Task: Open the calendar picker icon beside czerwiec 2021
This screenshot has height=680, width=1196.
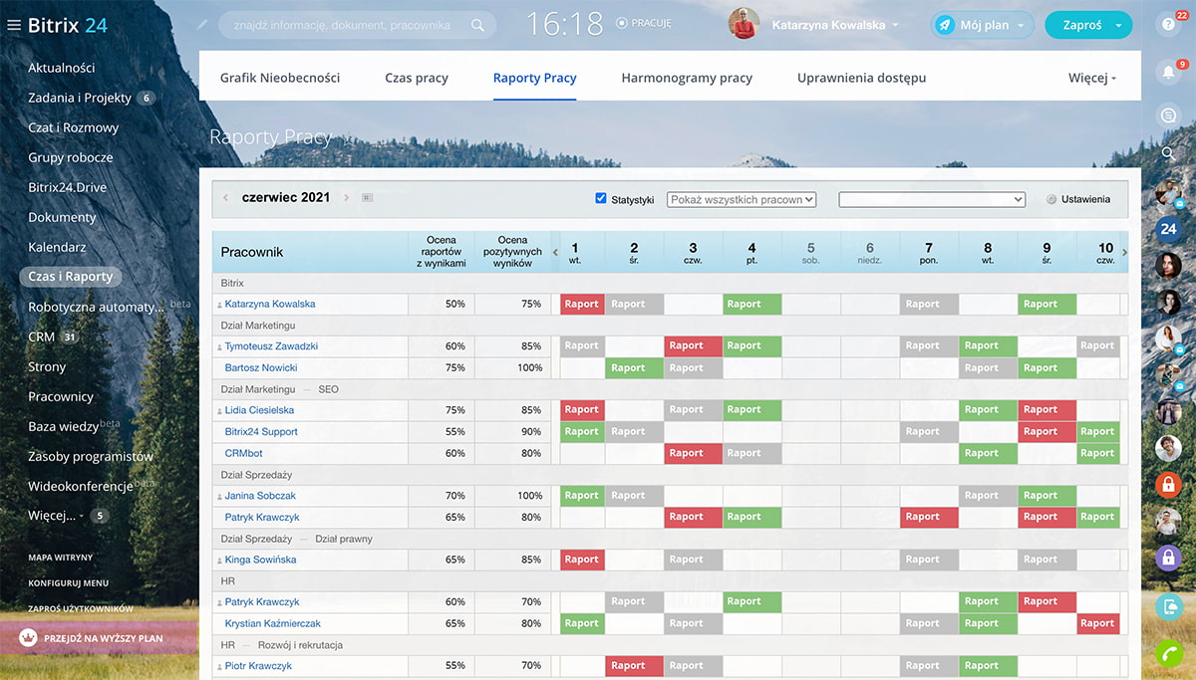Action: [368, 198]
